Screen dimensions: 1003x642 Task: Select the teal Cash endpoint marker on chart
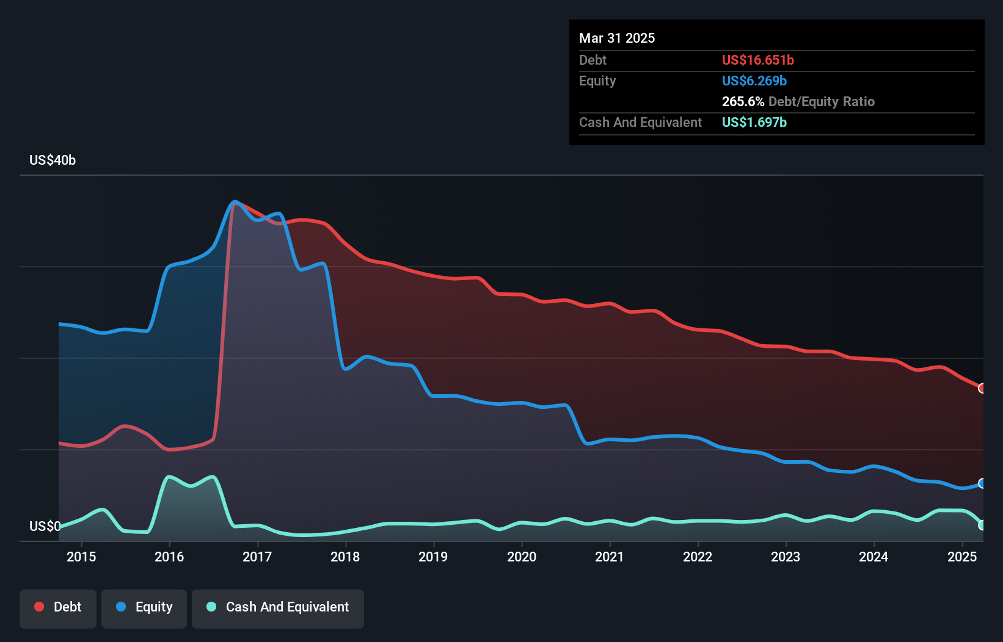point(982,525)
